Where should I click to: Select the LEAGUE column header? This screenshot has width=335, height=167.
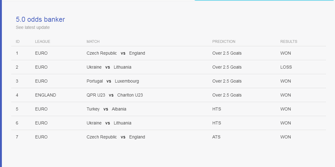[43, 41]
